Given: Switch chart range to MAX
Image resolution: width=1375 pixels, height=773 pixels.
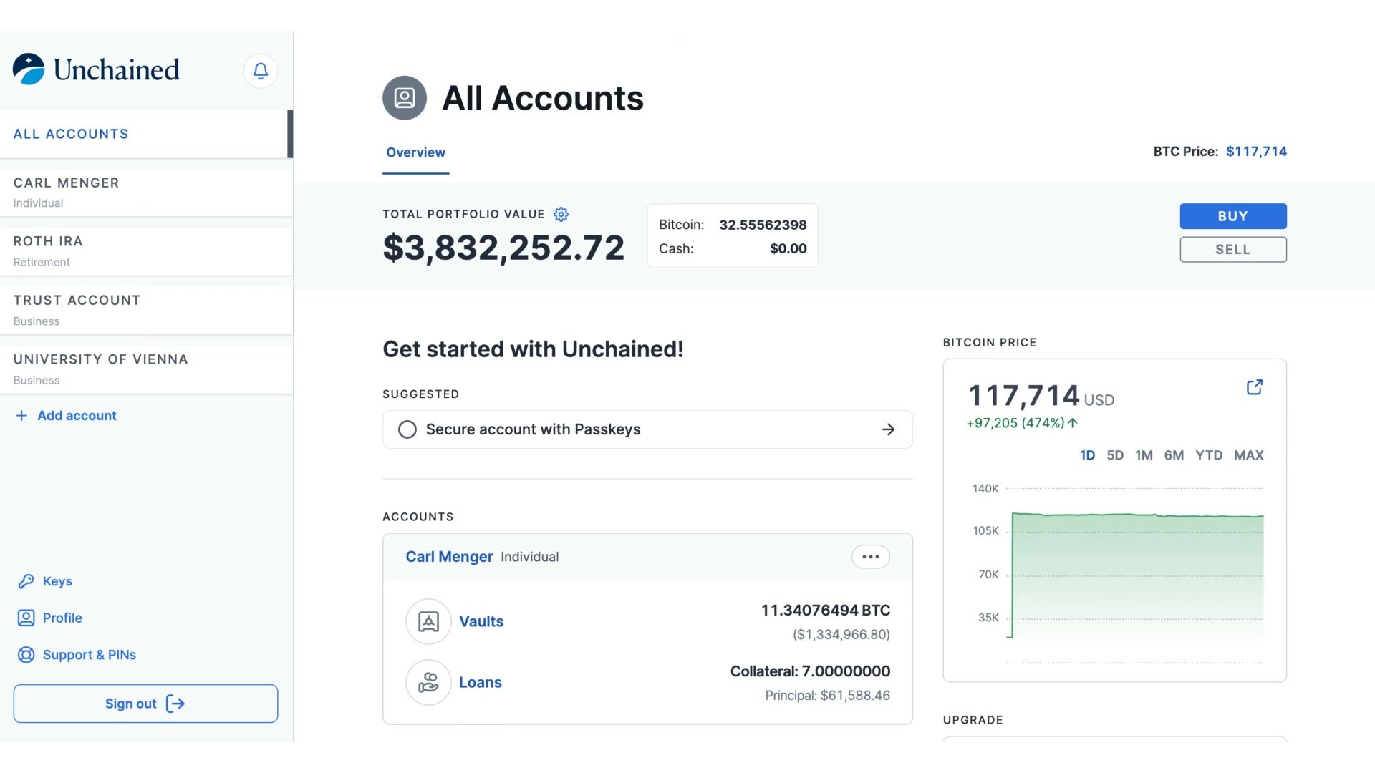Looking at the screenshot, I should (1248, 455).
